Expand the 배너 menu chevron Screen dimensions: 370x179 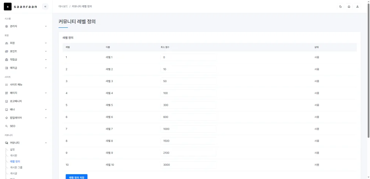pos(46,109)
